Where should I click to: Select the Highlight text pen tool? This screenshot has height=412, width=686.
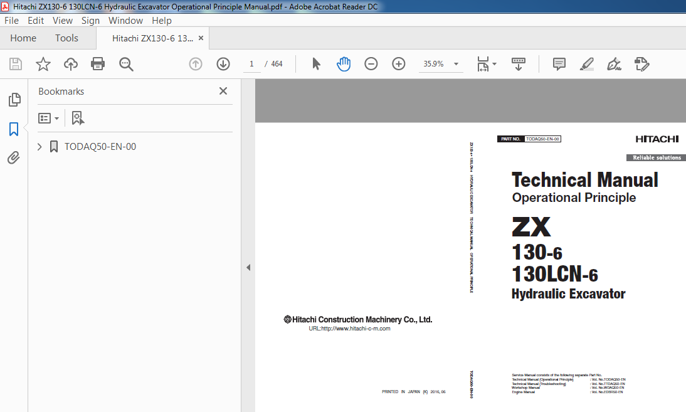click(x=587, y=64)
